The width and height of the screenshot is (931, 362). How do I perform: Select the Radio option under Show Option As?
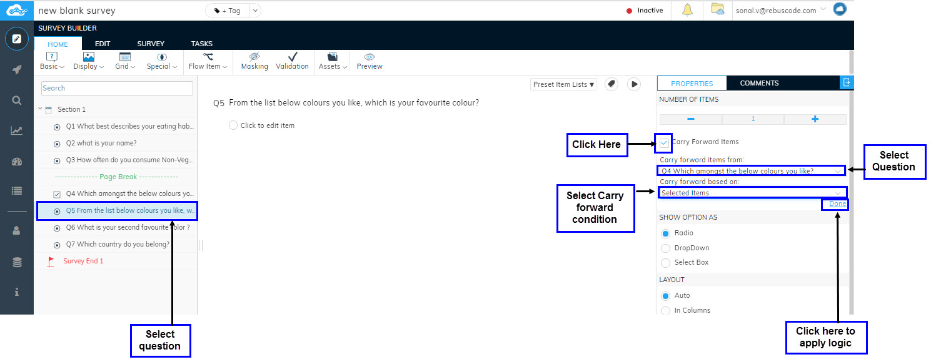(665, 233)
